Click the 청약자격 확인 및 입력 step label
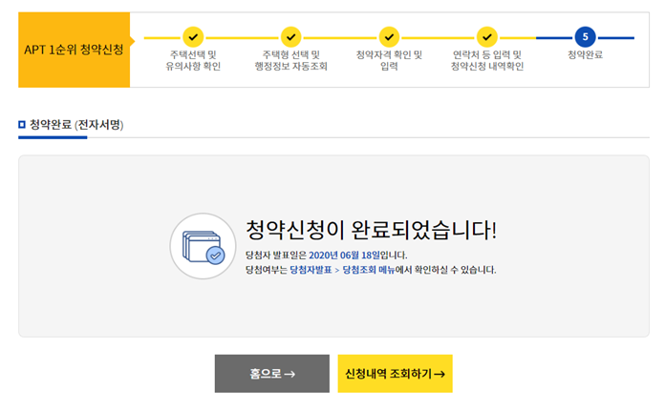Screen dimensions: 665x409 pyautogui.click(x=389, y=61)
